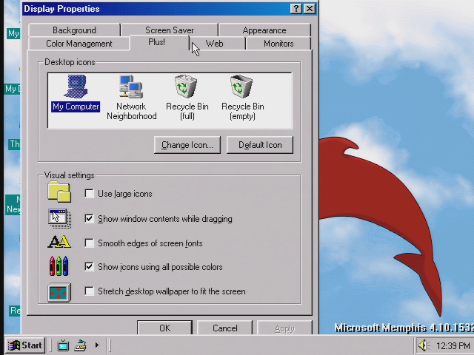Click the Default Icon button
Image resolution: width=474 pixels, height=355 pixels.
260,145
